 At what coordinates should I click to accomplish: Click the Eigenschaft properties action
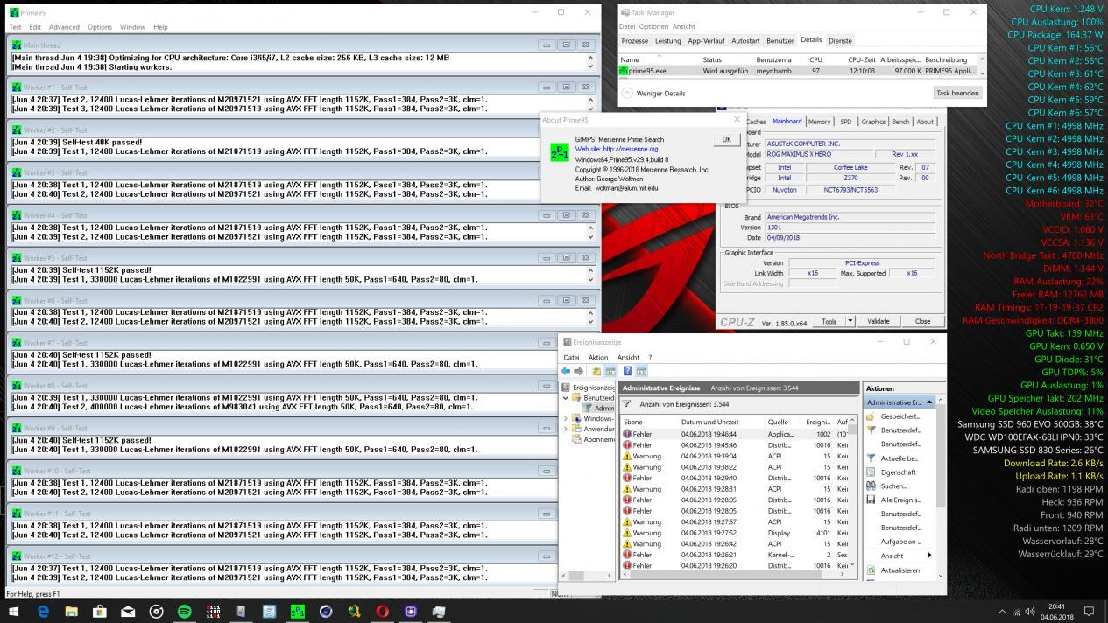(x=871, y=472)
